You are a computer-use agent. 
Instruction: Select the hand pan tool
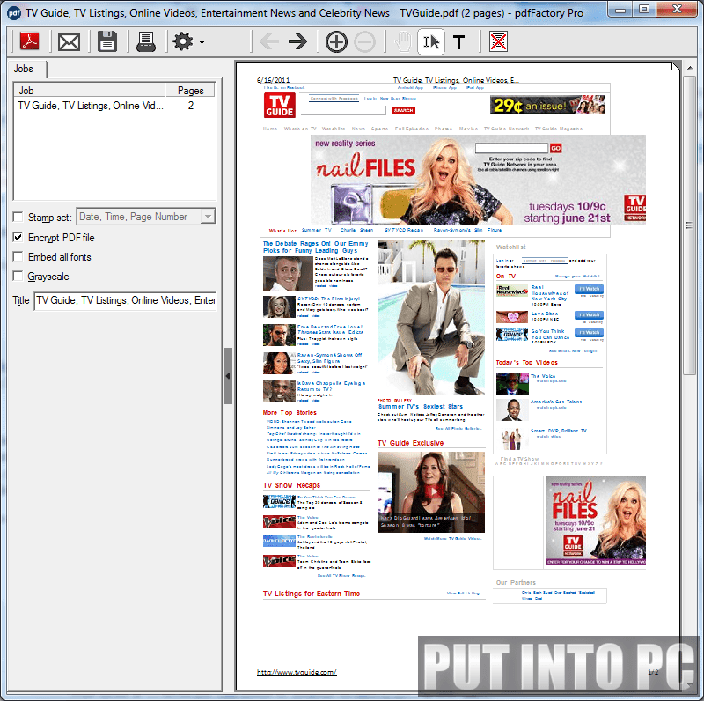[x=403, y=41]
